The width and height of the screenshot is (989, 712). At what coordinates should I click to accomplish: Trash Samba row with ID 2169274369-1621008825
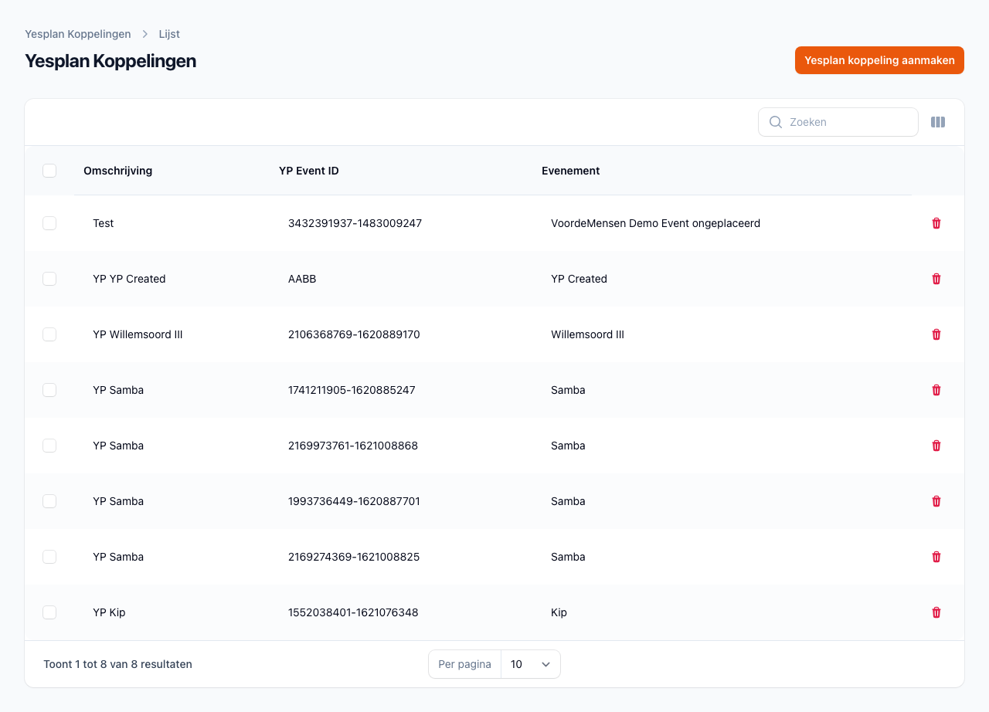pos(936,557)
